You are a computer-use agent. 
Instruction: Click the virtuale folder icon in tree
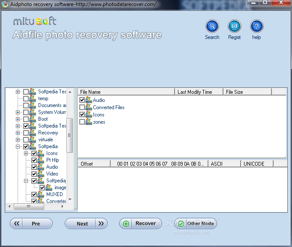pyautogui.click(x=33, y=140)
